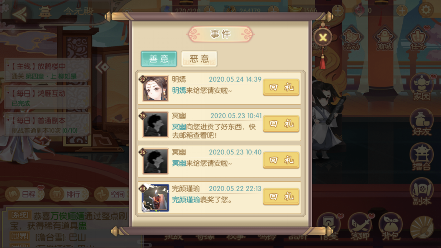Open the 日程 schedule button

point(25,194)
